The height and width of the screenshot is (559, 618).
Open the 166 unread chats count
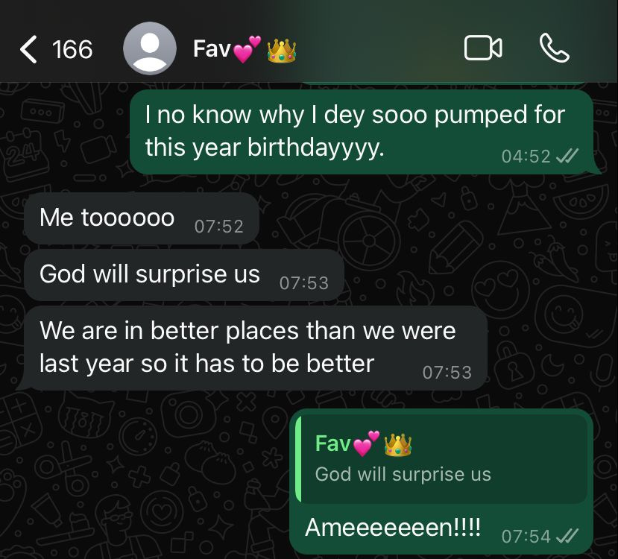click(x=72, y=50)
